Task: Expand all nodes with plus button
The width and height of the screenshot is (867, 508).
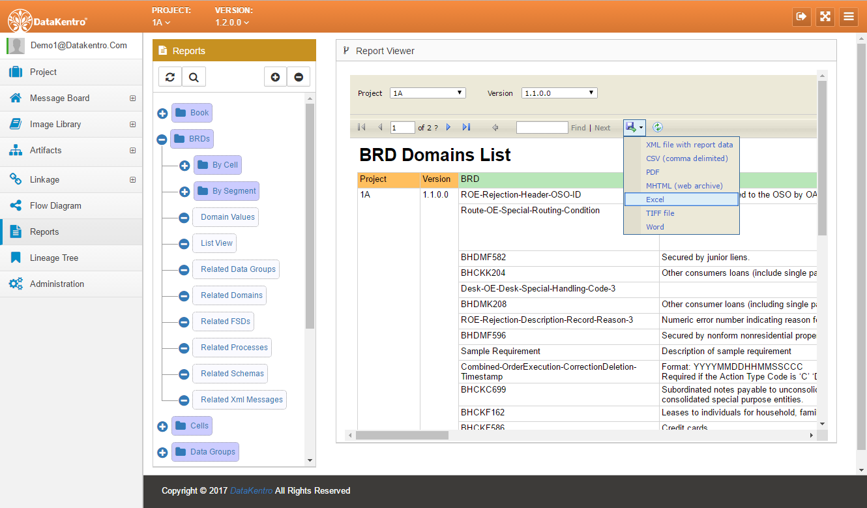Action: point(275,77)
